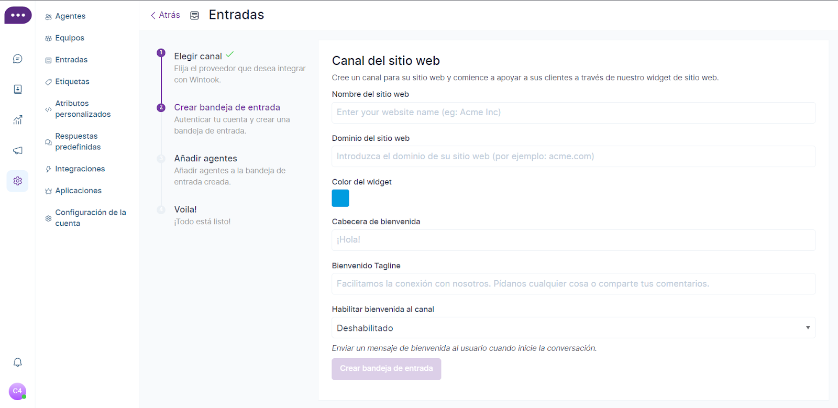Open Equipos in settings menu
The image size is (838, 408).
coord(70,38)
